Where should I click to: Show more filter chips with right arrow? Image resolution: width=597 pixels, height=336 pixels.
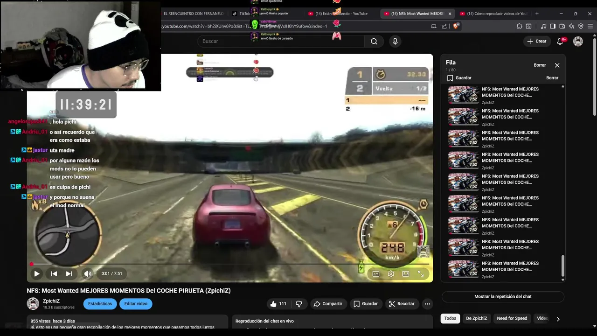[x=558, y=319]
